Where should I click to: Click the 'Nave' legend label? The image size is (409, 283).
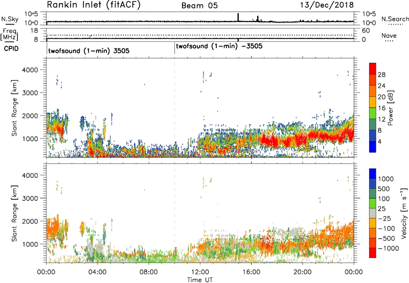389,36
